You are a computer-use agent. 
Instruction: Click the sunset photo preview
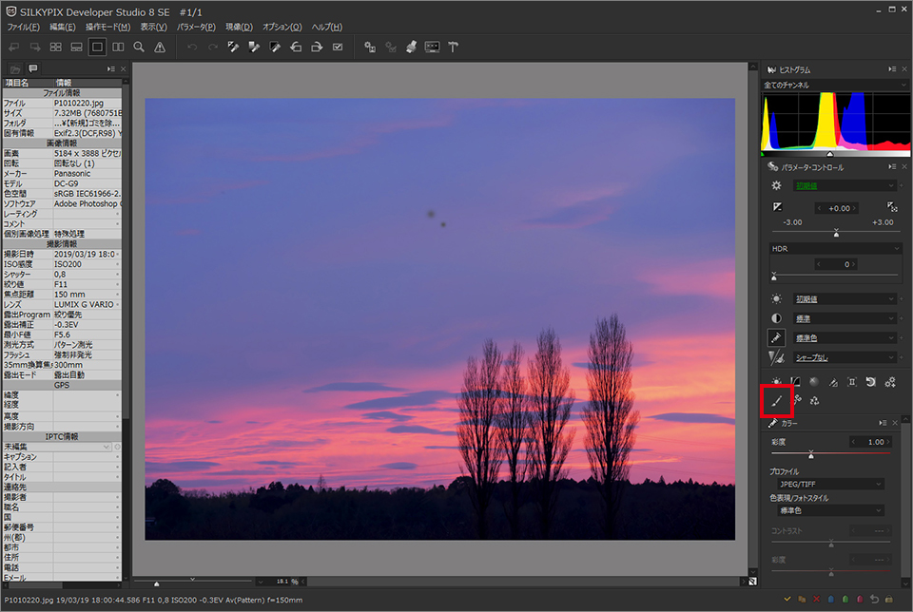(439, 318)
